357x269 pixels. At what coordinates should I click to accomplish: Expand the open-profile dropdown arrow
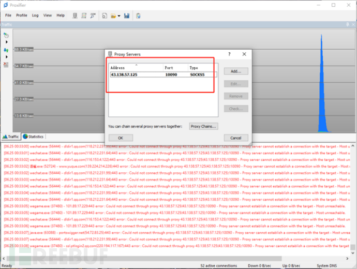(119, 16)
